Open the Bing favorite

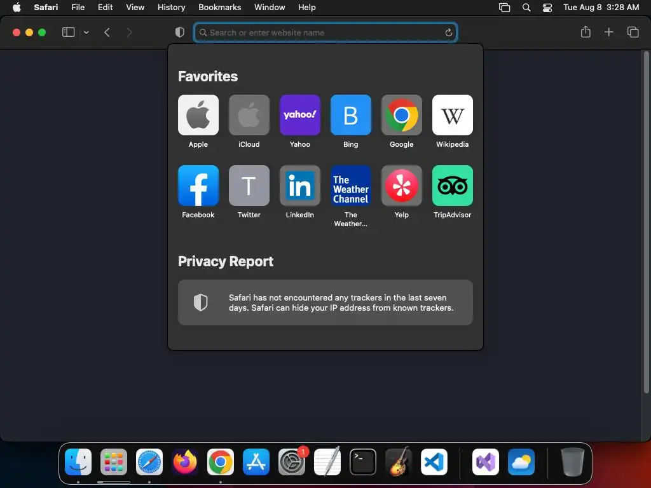tap(351, 115)
